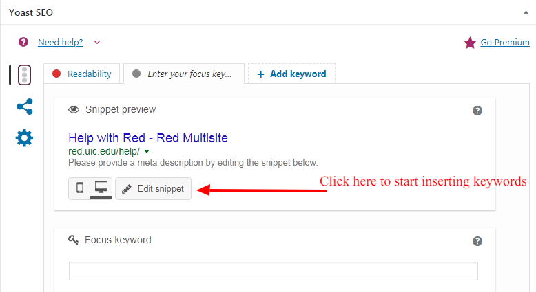Select the Enter your focus keyword tab
The width and height of the screenshot is (536, 292).
[x=184, y=74]
